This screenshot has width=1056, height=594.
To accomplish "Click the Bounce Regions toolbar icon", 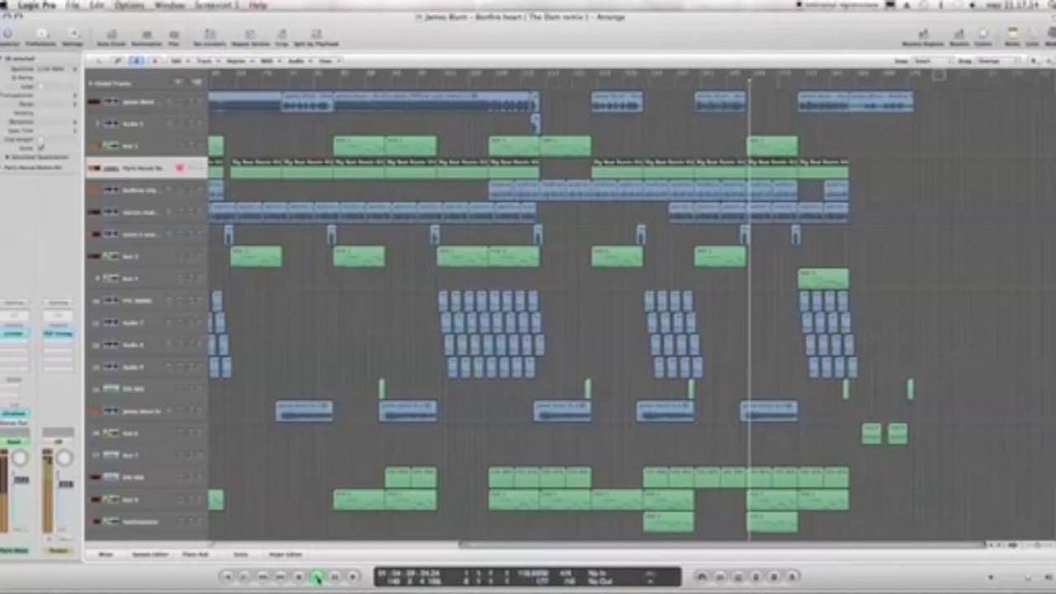I will pos(922,36).
